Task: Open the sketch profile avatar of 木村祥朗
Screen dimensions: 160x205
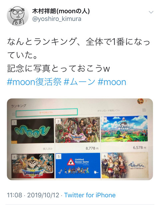Action: pyautogui.click(x=18, y=16)
